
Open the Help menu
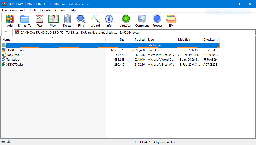72,10
